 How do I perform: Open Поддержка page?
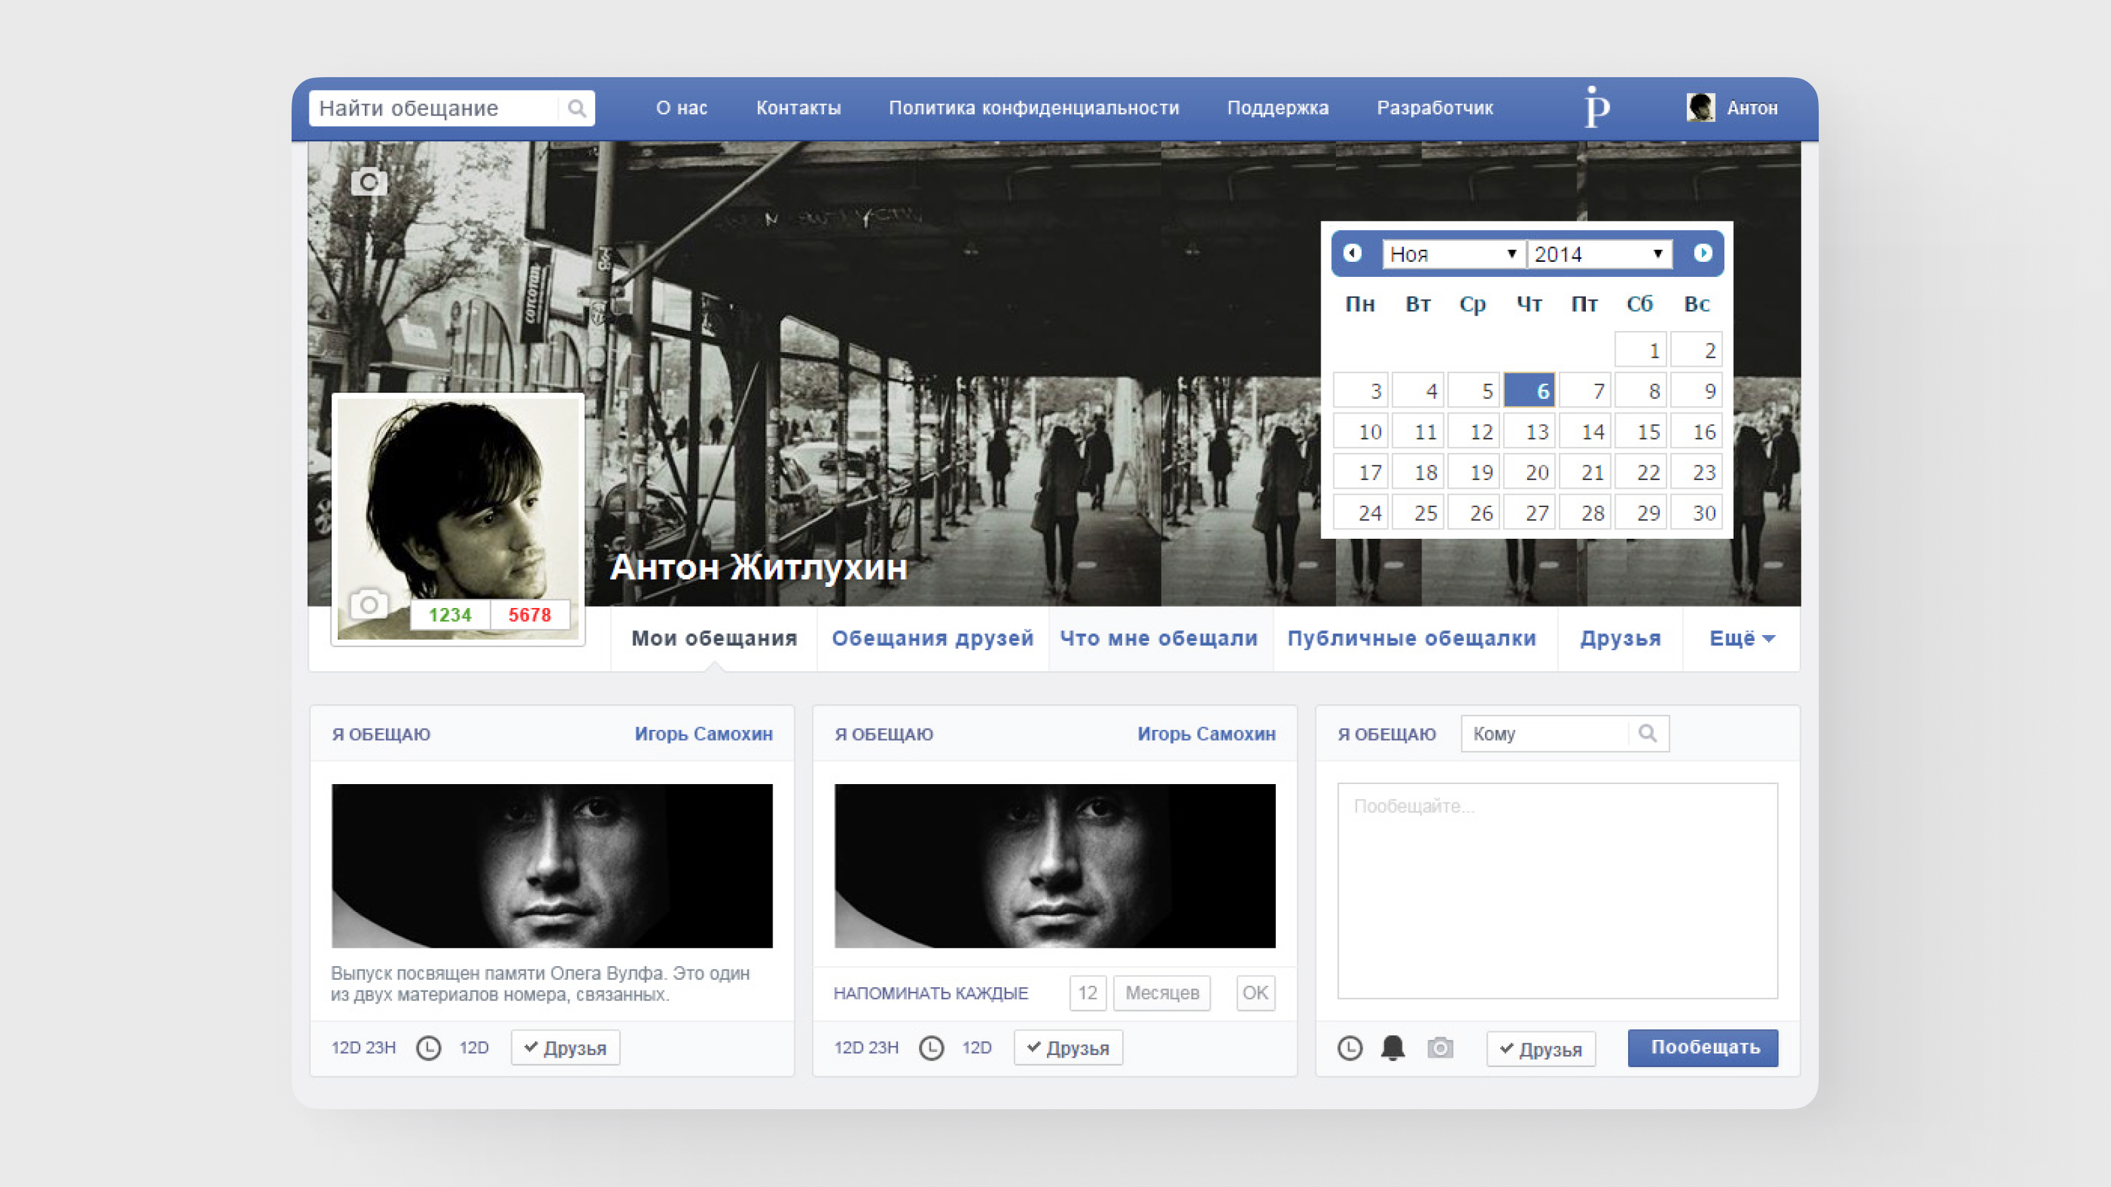(x=1278, y=108)
